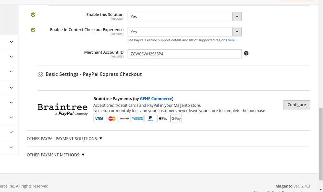The width and height of the screenshot is (323, 192).
Task: Click the Apple Pay icon
Action: click(x=163, y=118)
